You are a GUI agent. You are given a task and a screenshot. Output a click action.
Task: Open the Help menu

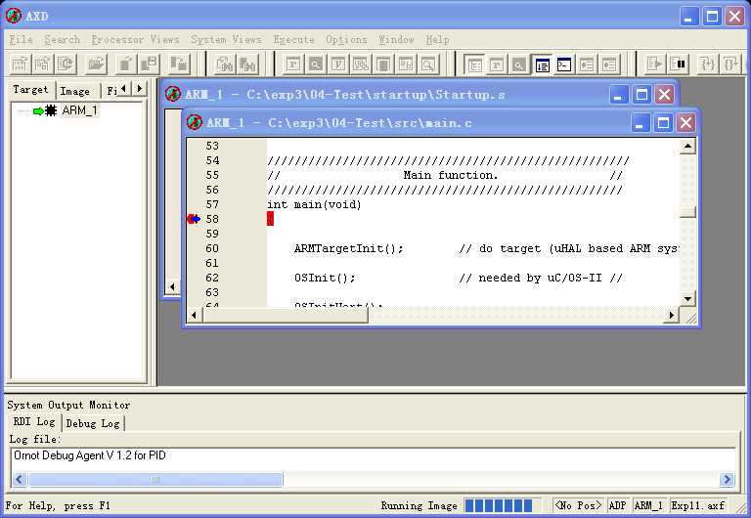click(437, 40)
